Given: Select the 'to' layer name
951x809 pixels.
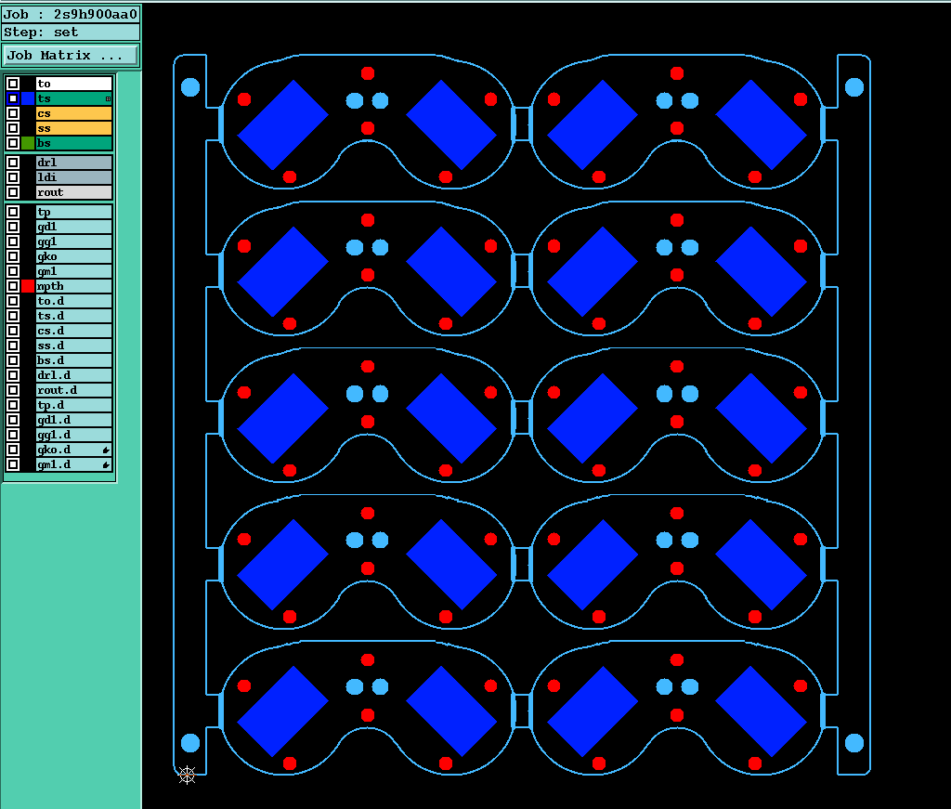Looking at the screenshot, I should (x=74, y=84).
